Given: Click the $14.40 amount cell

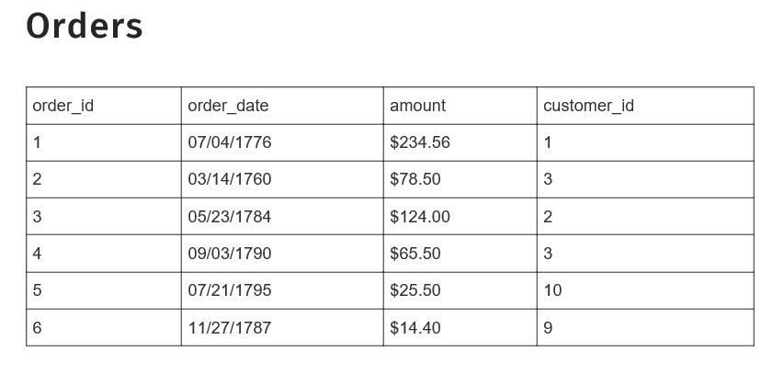Looking at the screenshot, I should click(415, 328).
